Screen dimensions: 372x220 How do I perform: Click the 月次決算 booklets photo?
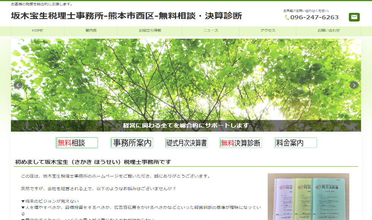(308, 196)
